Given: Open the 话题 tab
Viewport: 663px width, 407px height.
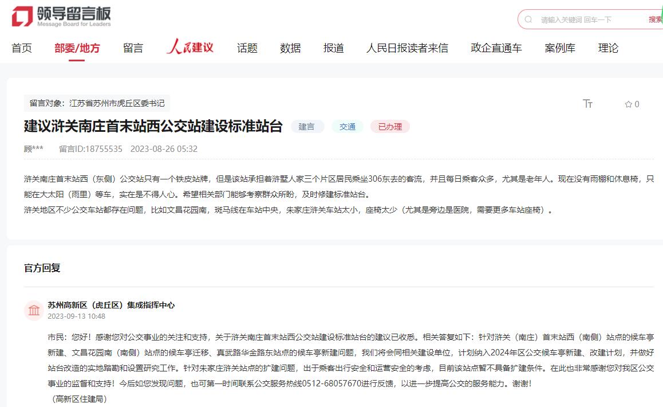Looking at the screenshot, I should coord(247,48).
